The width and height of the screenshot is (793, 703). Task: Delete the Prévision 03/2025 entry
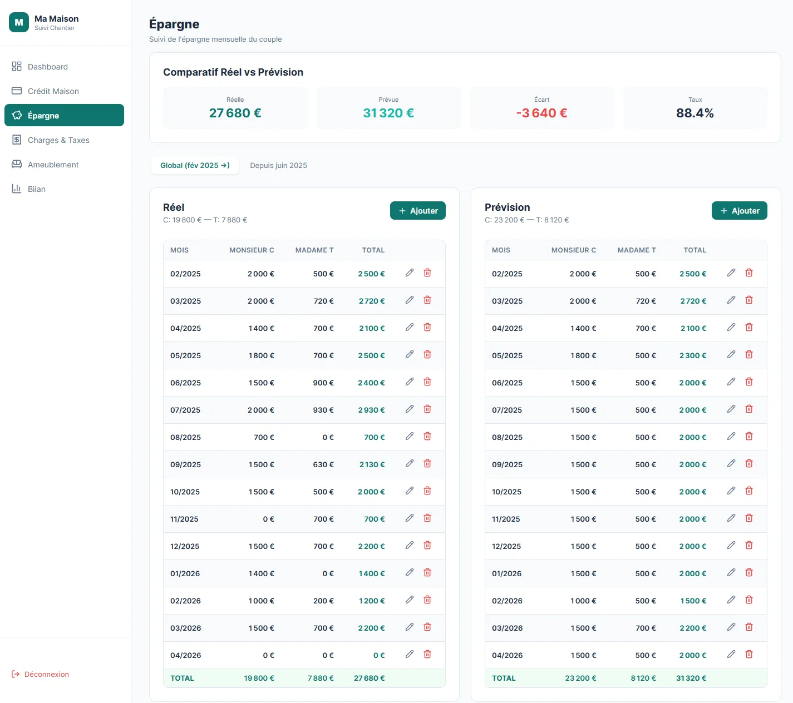point(749,300)
